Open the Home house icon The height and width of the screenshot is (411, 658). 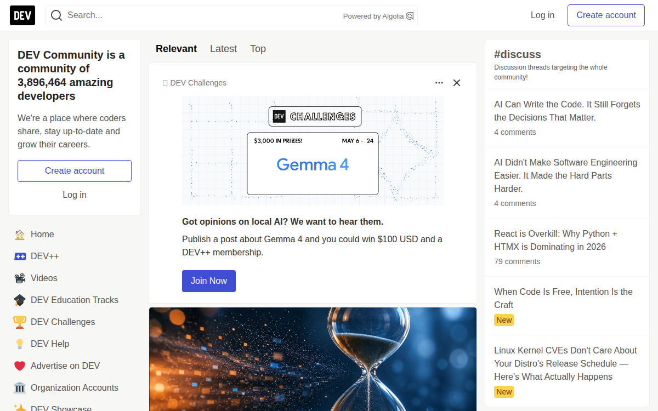20,235
